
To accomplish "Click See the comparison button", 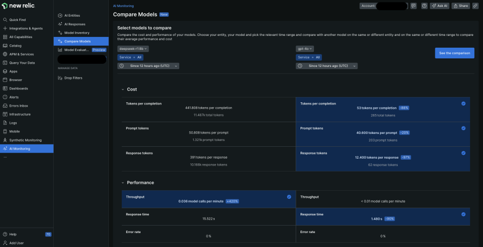I will coord(455,53).
